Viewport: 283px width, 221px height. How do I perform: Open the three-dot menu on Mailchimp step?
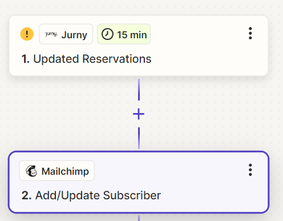click(250, 170)
